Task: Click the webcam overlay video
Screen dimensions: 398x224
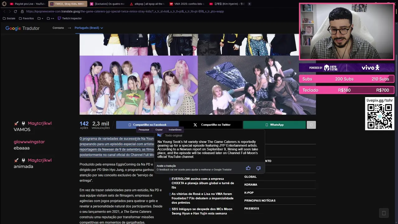Action: (x=347, y=31)
